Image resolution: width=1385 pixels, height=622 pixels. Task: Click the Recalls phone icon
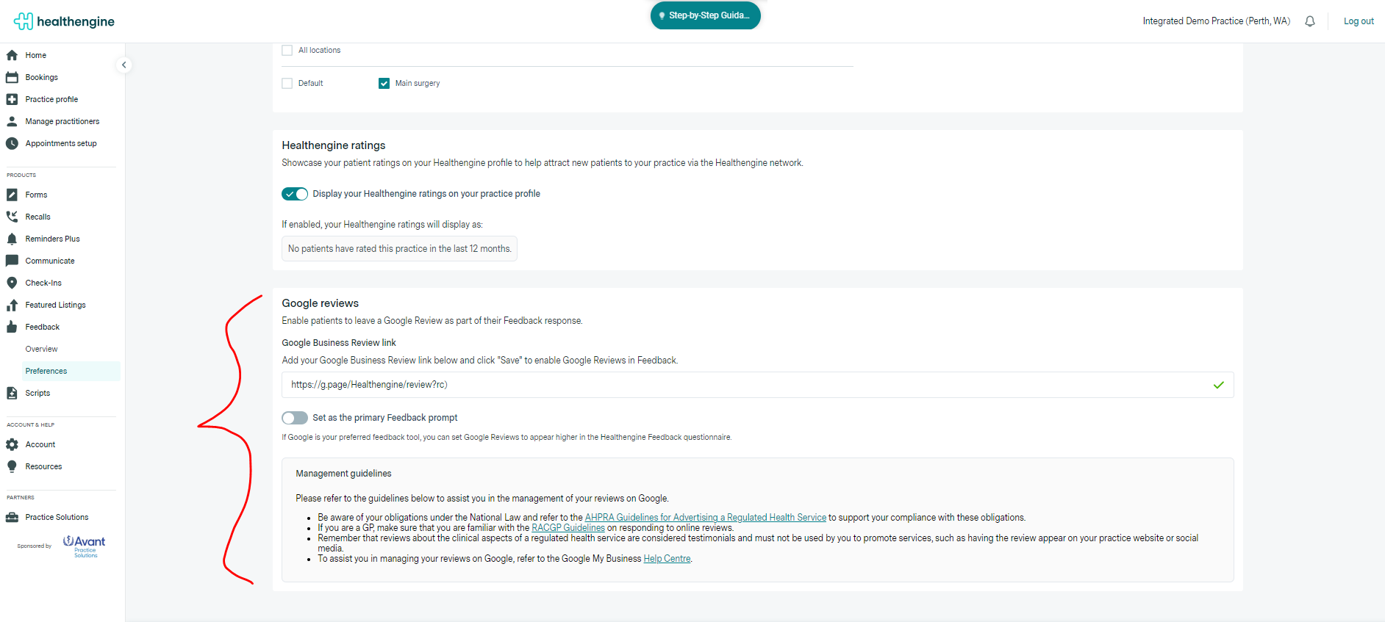coord(12,217)
